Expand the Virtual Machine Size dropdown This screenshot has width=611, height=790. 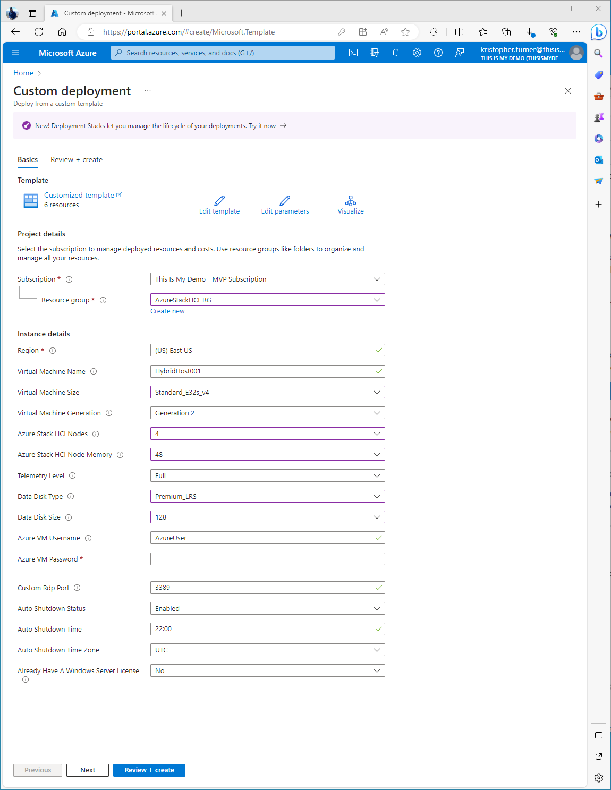pyautogui.click(x=267, y=392)
